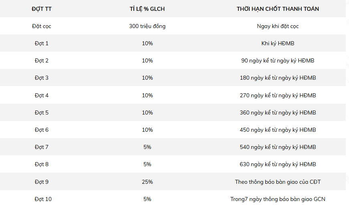Viewport: 349px width, 213px height.
Task: Click "180 ngày kể từ ngày ký HĐMB"
Action: pyautogui.click(x=278, y=78)
